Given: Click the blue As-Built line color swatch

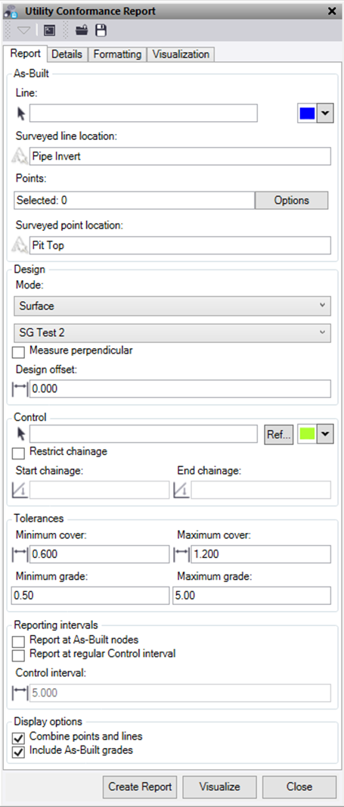Looking at the screenshot, I should [307, 114].
